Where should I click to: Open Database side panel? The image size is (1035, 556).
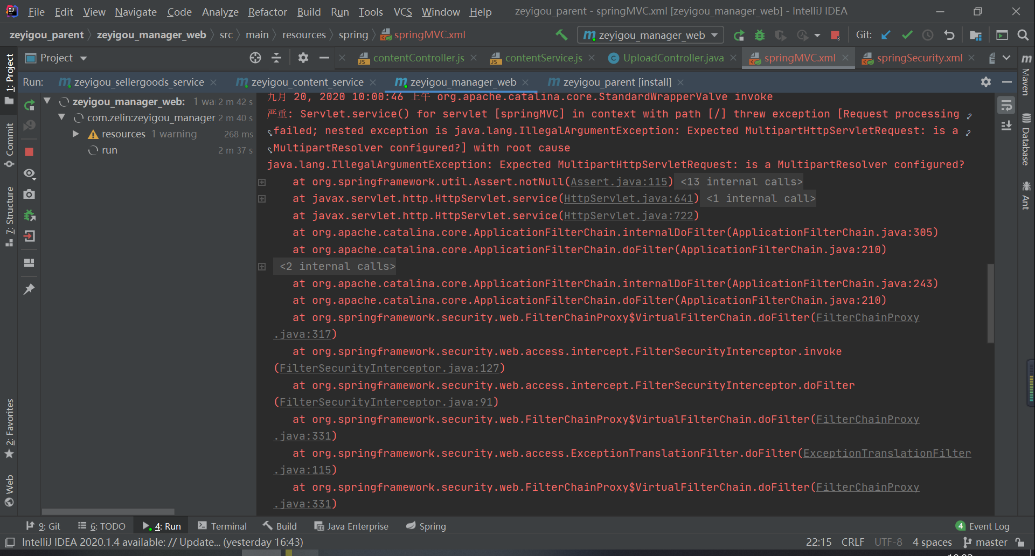pos(1026,140)
